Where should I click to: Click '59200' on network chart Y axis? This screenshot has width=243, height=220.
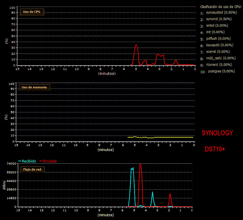point(11,172)
